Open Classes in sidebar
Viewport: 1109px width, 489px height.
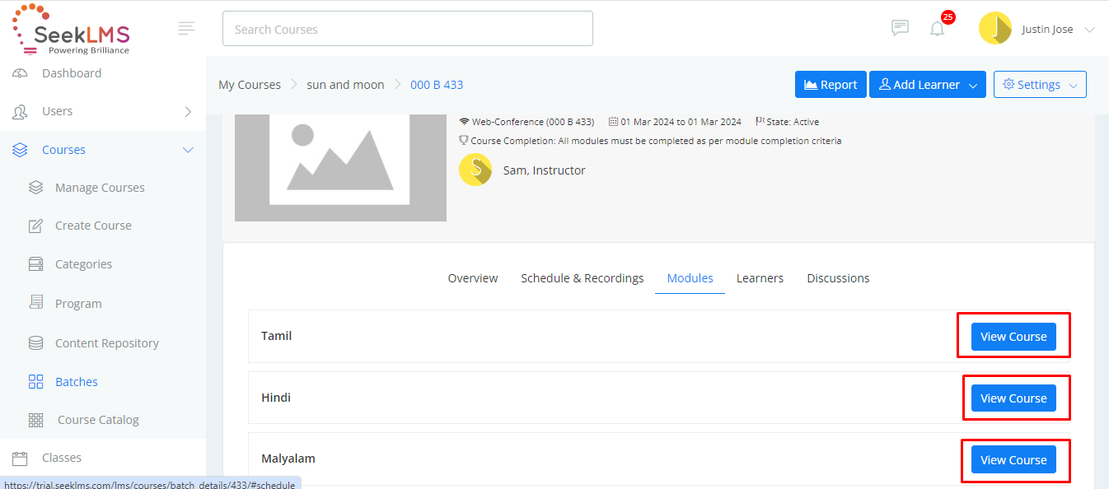click(62, 458)
